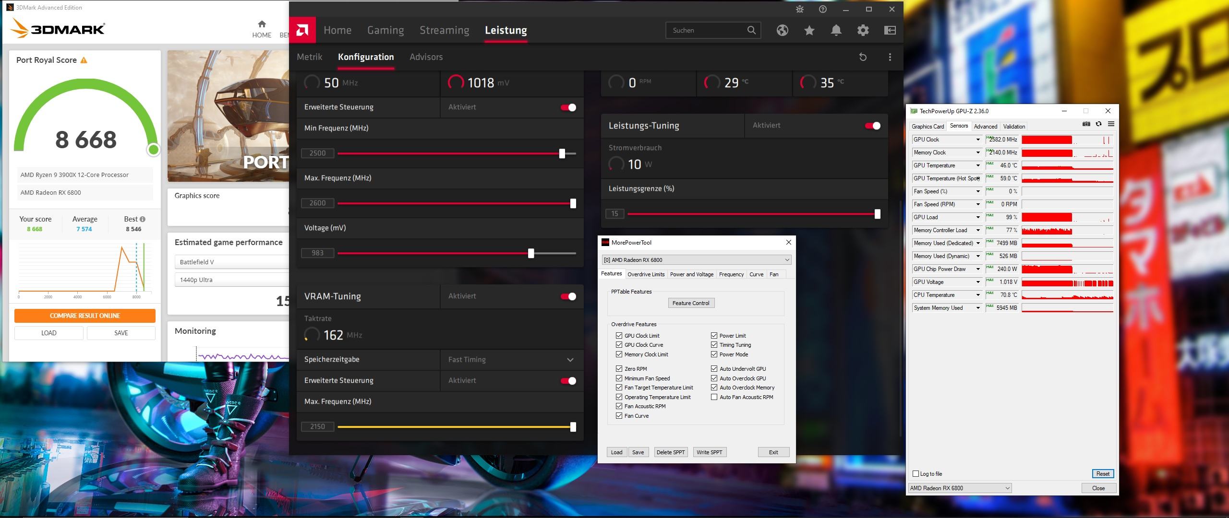Switch to the Gaming tab

385,30
